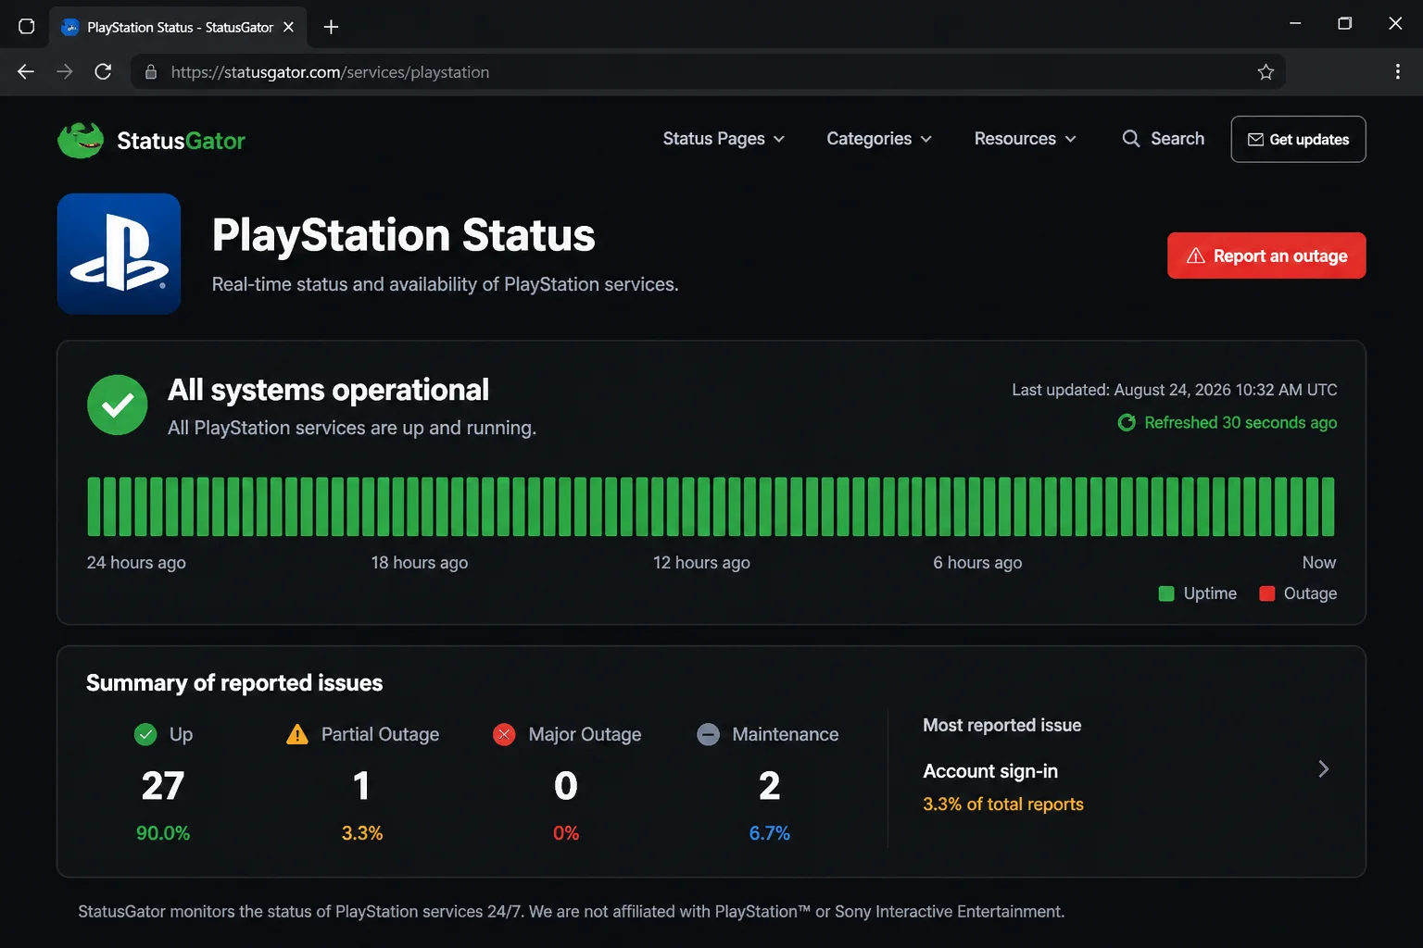The image size is (1423, 948).
Task: Click the 90.0% Up percentage
Action: 163,833
